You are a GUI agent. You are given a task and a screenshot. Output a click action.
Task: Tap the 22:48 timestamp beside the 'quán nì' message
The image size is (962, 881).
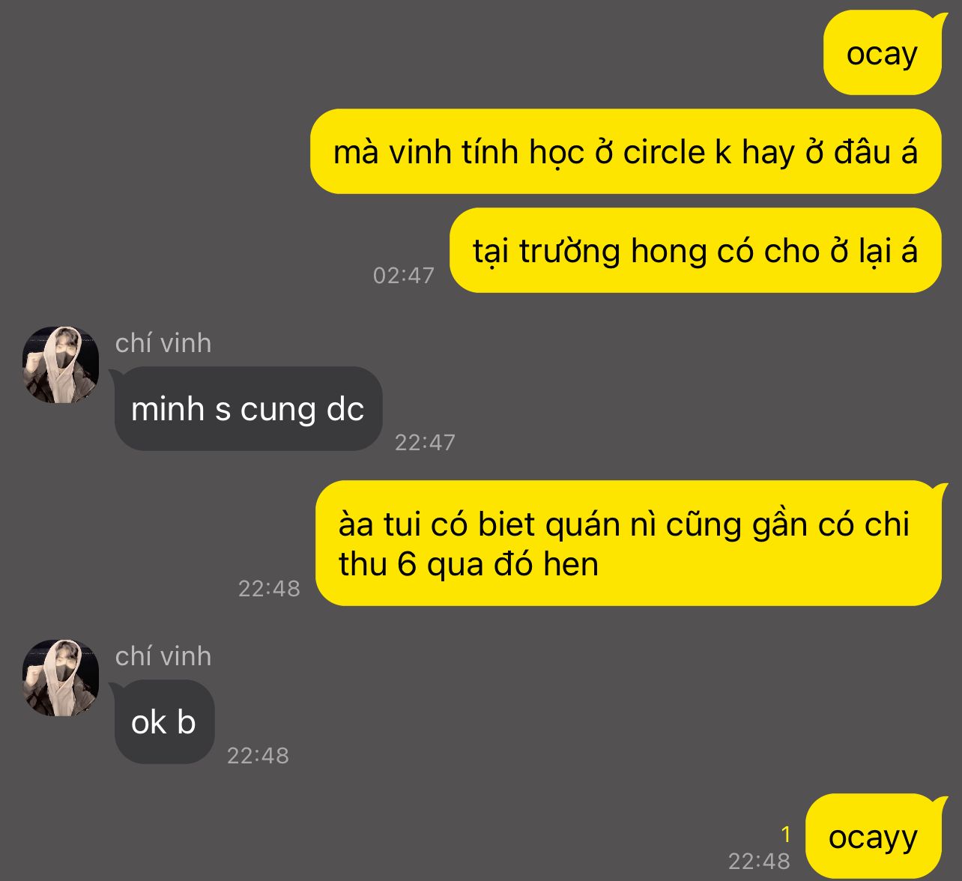269,589
